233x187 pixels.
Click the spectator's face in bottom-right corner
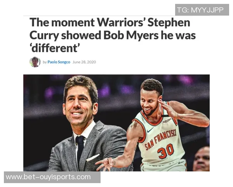(x=202, y=160)
